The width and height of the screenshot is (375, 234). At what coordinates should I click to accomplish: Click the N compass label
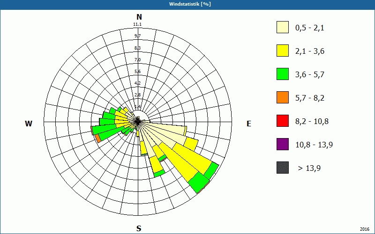point(139,17)
